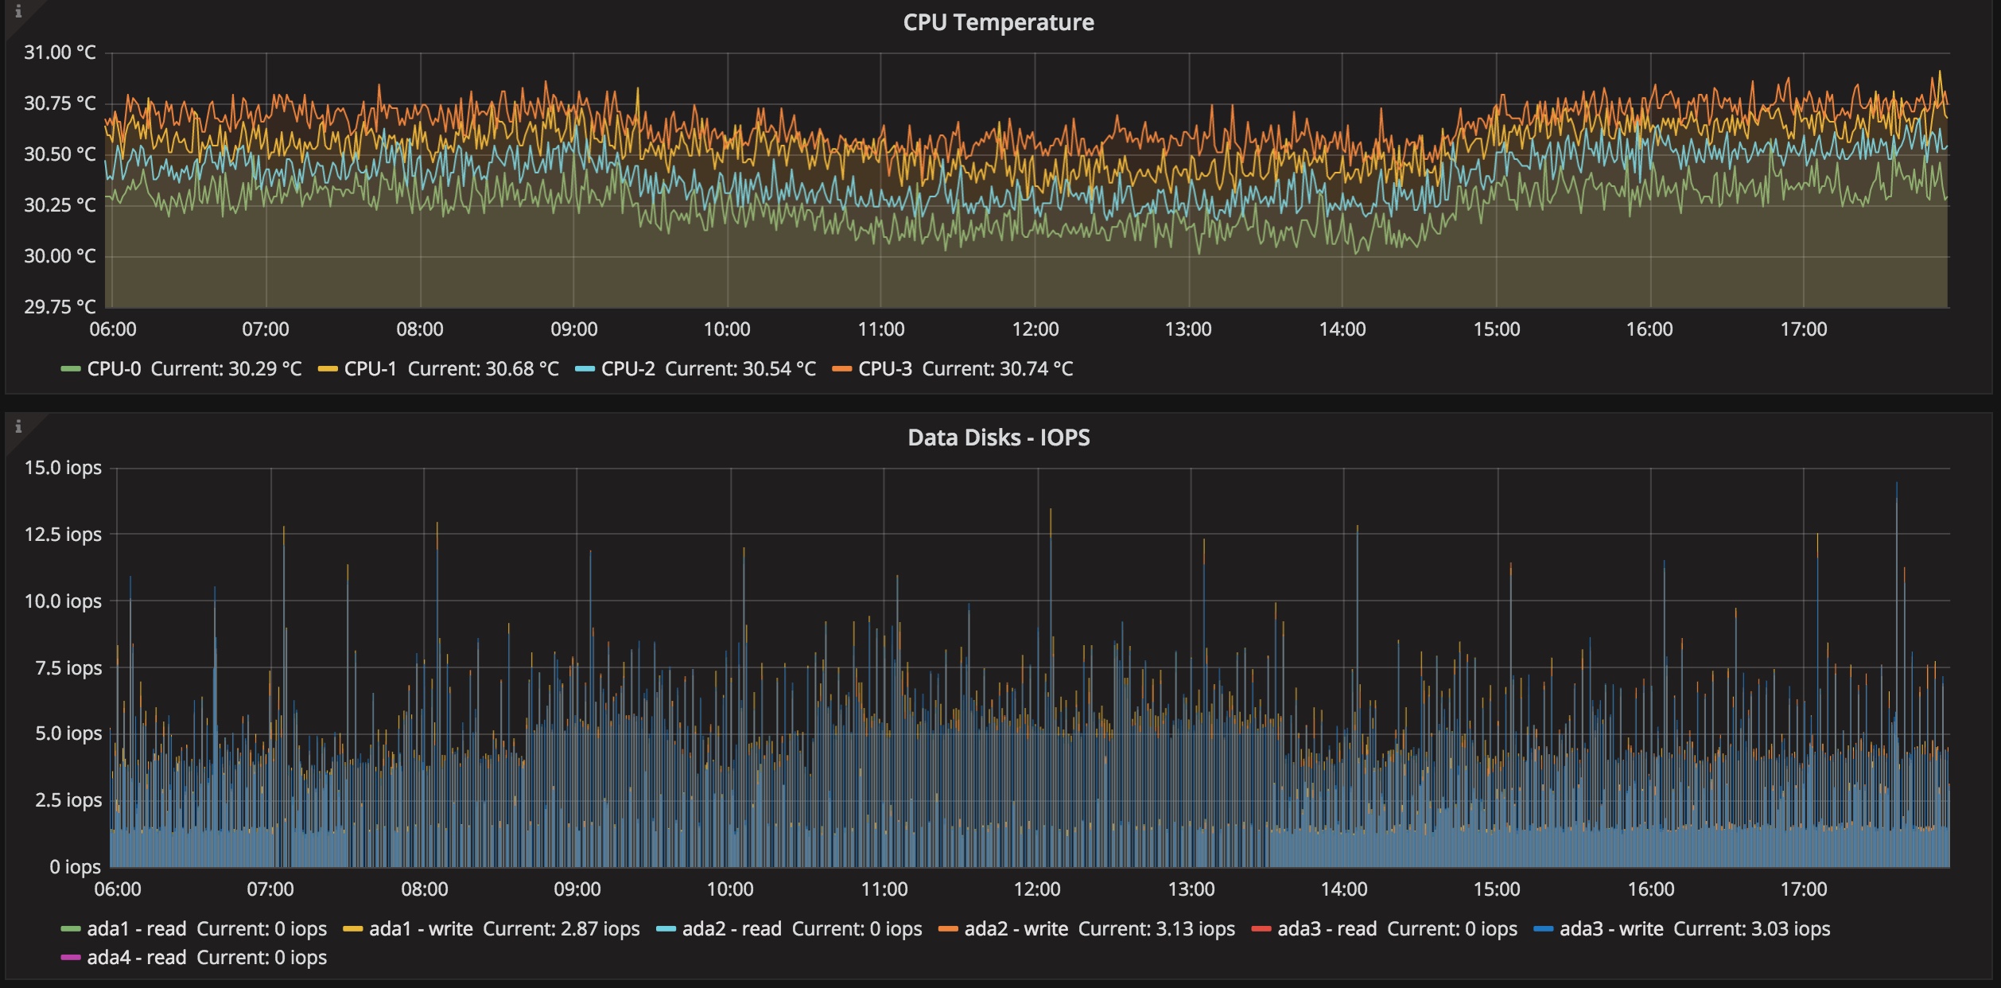Click the blue ada3 - write color swatch
Screen dimensions: 2001x988
pyautogui.click(x=1543, y=929)
